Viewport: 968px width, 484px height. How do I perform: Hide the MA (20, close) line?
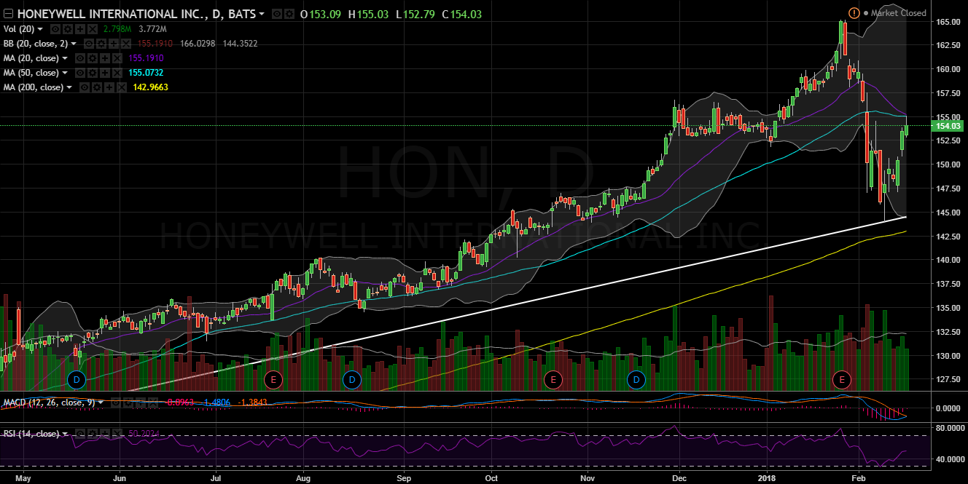[79, 58]
